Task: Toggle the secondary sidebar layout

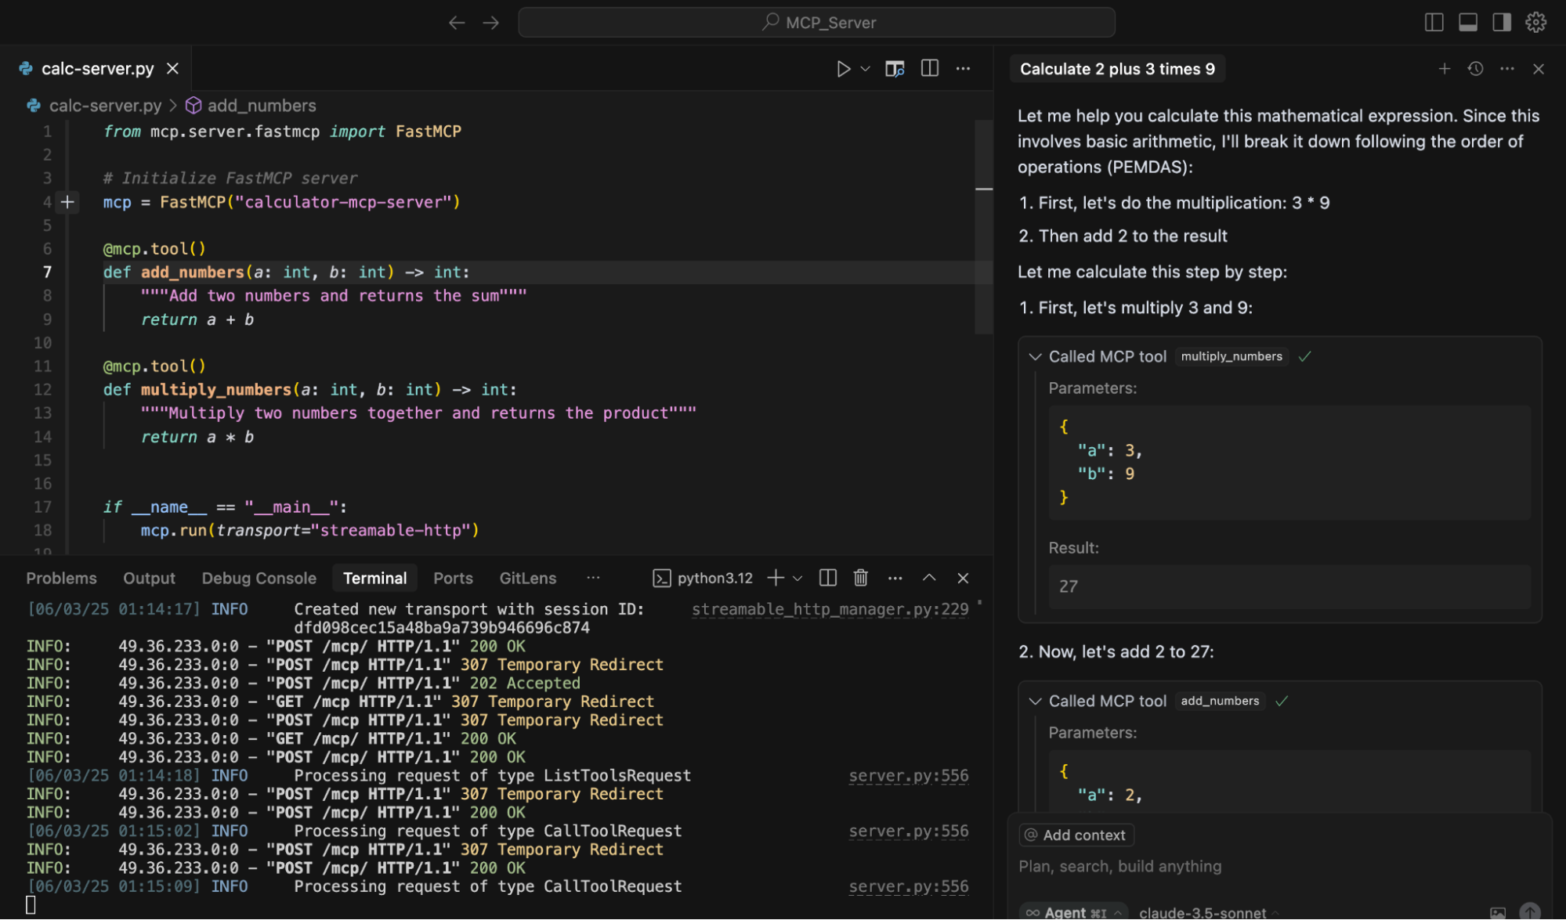Action: (x=1502, y=23)
